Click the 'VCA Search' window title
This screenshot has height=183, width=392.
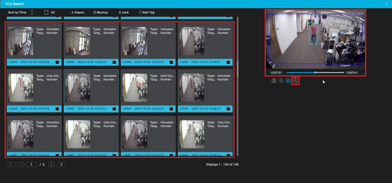15,4
